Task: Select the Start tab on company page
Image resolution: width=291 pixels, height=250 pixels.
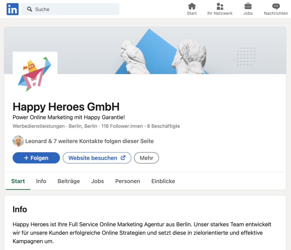Action: click(18, 181)
